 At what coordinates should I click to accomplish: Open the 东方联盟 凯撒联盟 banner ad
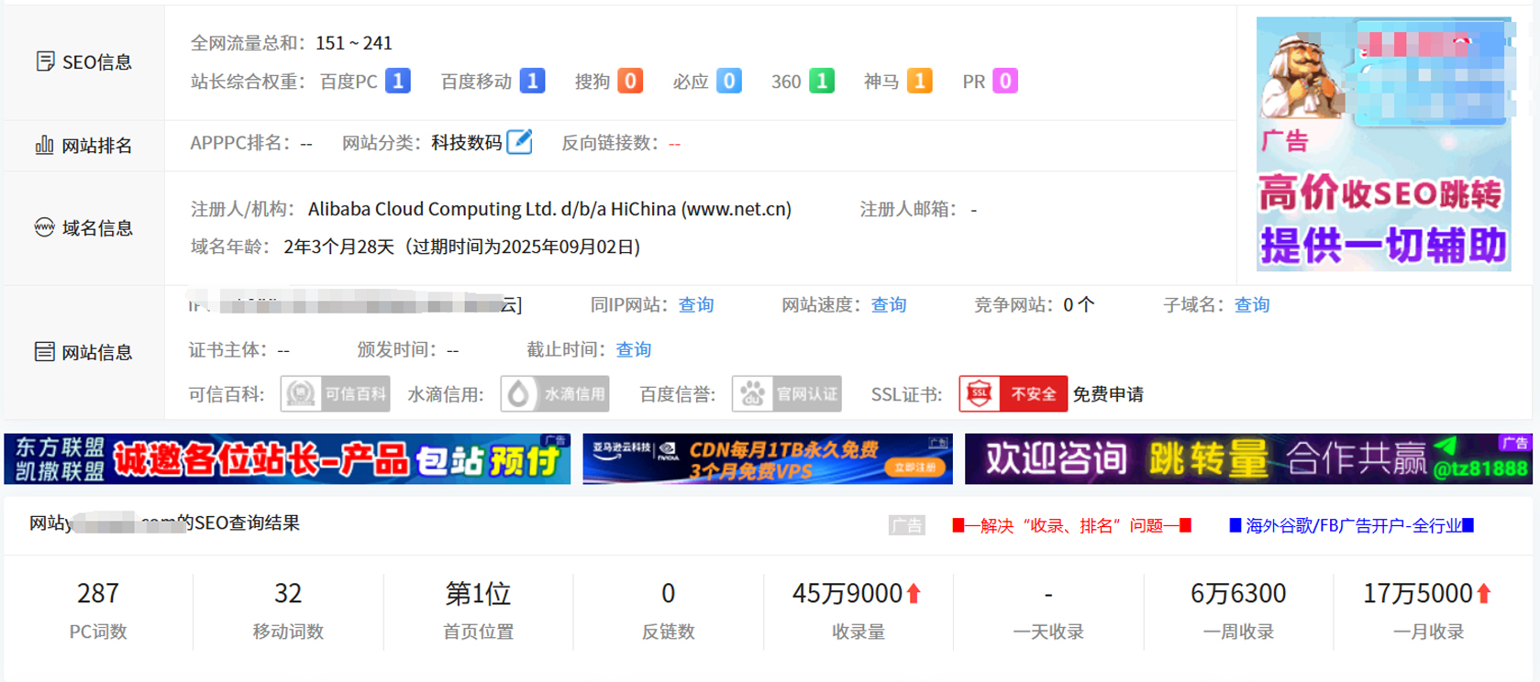(x=287, y=458)
